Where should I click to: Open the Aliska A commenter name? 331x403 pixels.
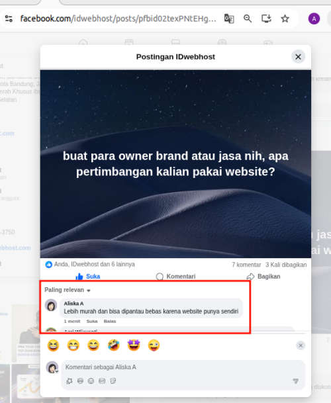pyautogui.click(x=73, y=304)
